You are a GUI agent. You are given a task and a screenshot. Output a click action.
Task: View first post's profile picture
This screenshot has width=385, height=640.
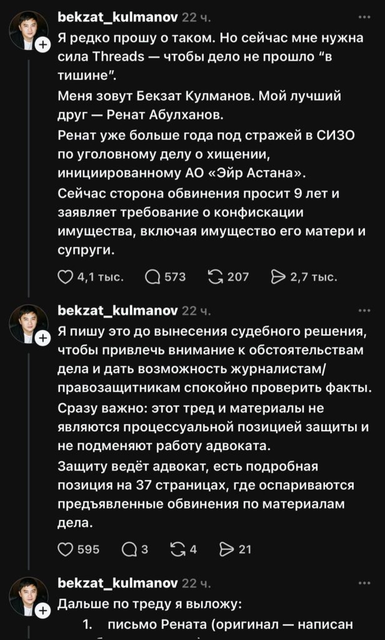coord(28,30)
